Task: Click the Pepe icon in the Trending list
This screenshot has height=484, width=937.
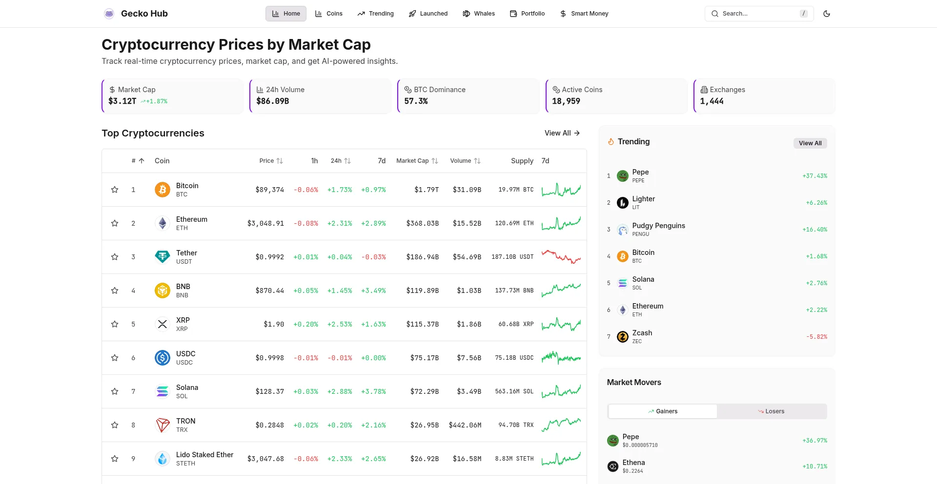Action: tap(622, 176)
